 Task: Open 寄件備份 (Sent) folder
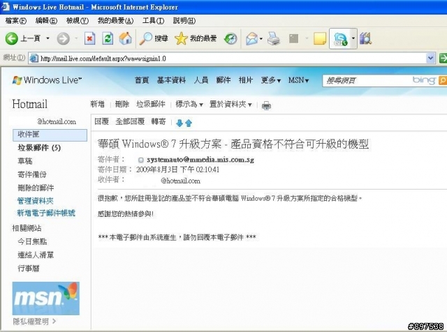point(32,174)
